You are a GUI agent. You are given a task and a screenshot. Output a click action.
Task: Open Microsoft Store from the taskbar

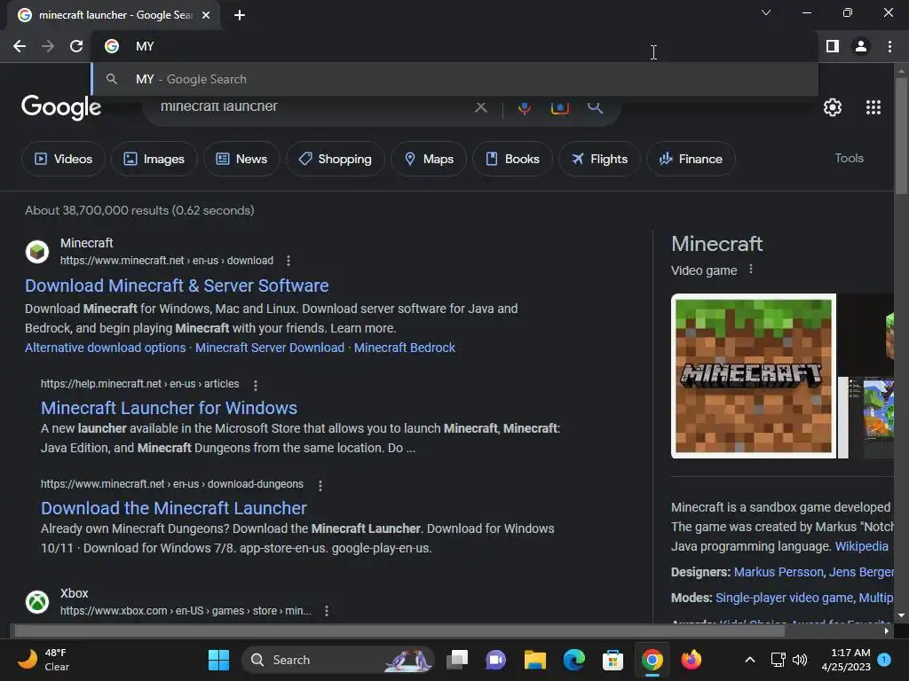tap(613, 660)
